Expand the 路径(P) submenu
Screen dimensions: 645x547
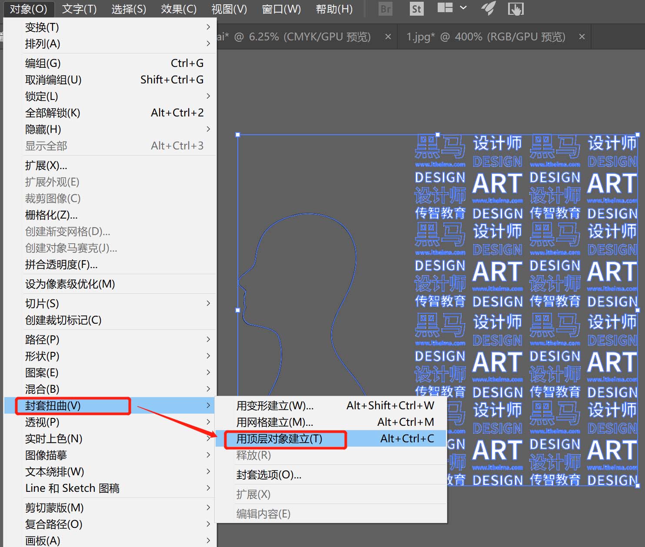point(110,339)
